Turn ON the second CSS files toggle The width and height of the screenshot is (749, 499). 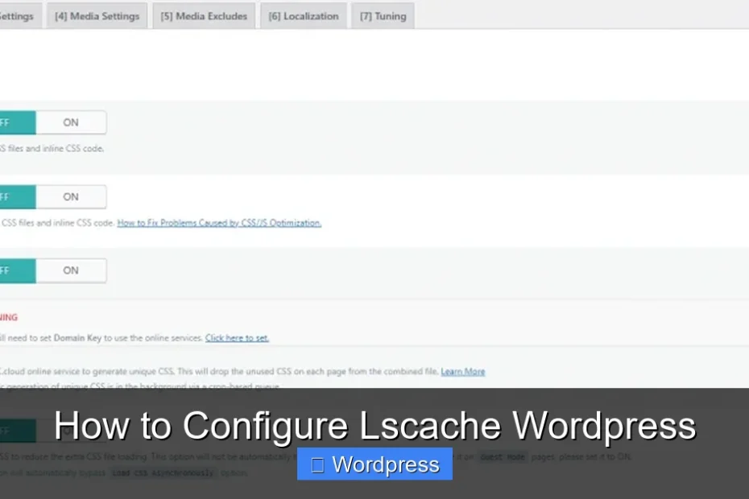70,196
